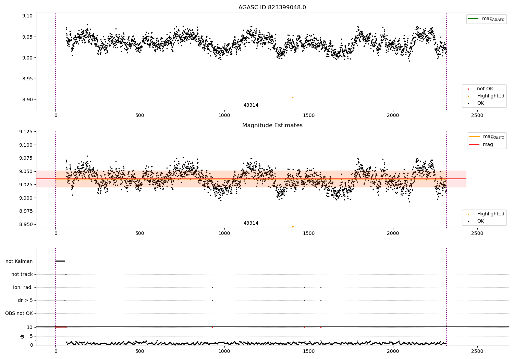Select 'not OK' legend entry in top plot
This screenshot has height=359, width=514.
(x=485, y=89)
